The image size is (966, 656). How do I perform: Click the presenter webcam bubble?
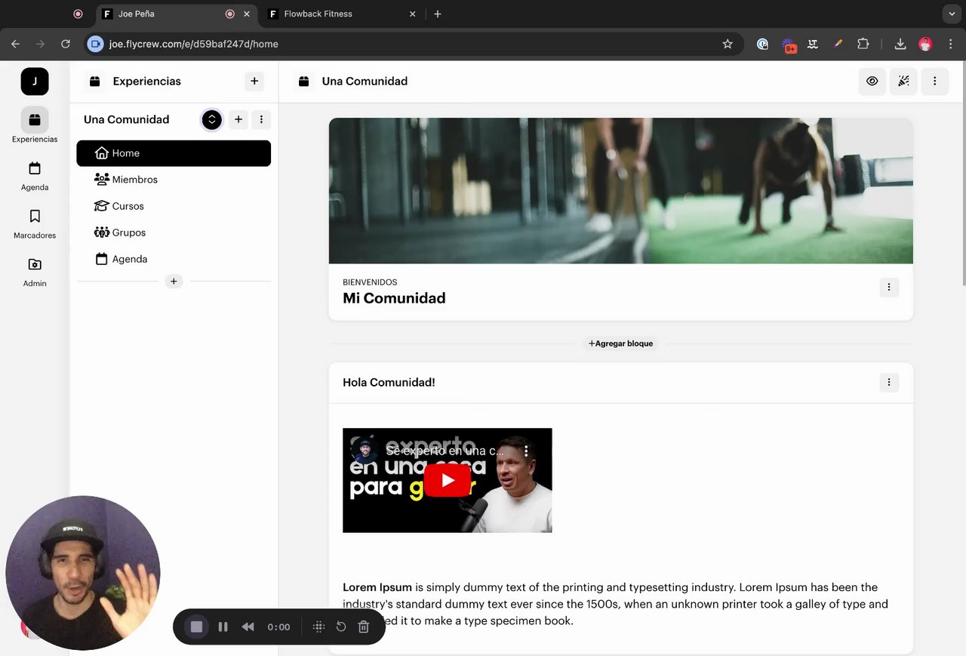(83, 573)
